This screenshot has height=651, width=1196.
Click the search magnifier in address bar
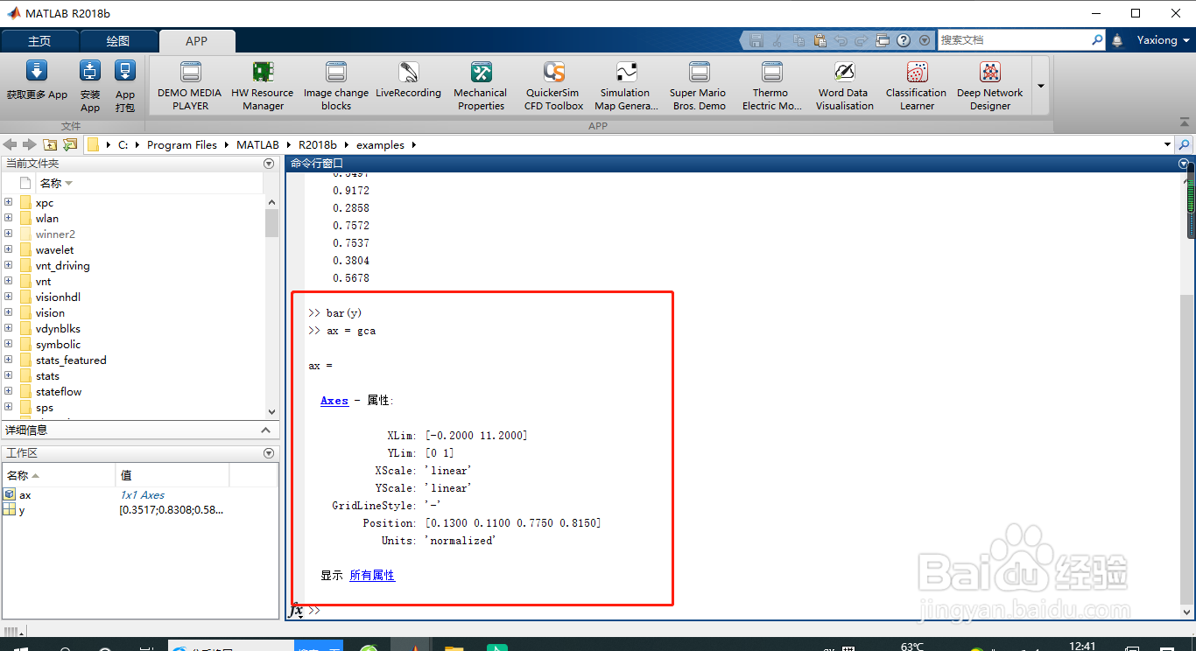(x=1185, y=144)
